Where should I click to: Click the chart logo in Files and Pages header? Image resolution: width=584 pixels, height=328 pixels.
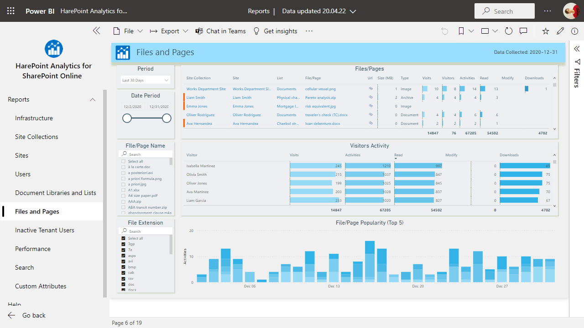[123, 52]
